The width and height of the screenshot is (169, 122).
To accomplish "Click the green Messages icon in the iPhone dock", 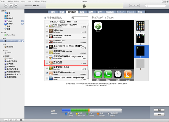I will (x=98, y=74).
